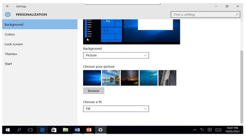Screen dimensions: 246x138
Task: Choose the night sky tent wallpaper
Action: click(130, 78)
